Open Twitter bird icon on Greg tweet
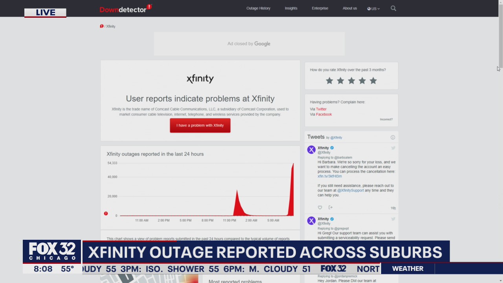Viewport: 503px width, 283px height. [x=393, y=219]
